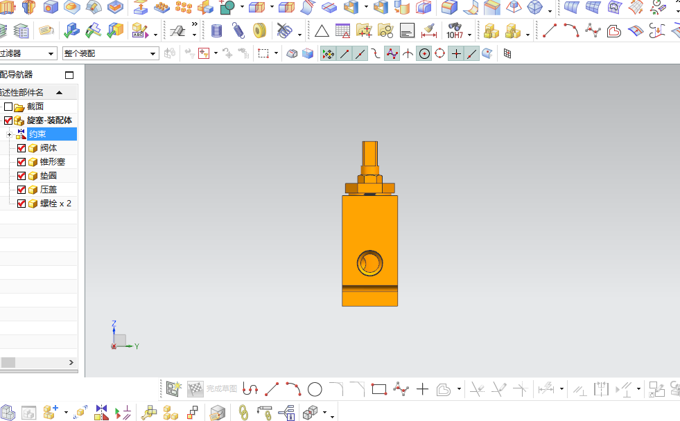The image size is (680, 421).
Task: Click the sketch point plus icon
Action: (x=422, y=389)
